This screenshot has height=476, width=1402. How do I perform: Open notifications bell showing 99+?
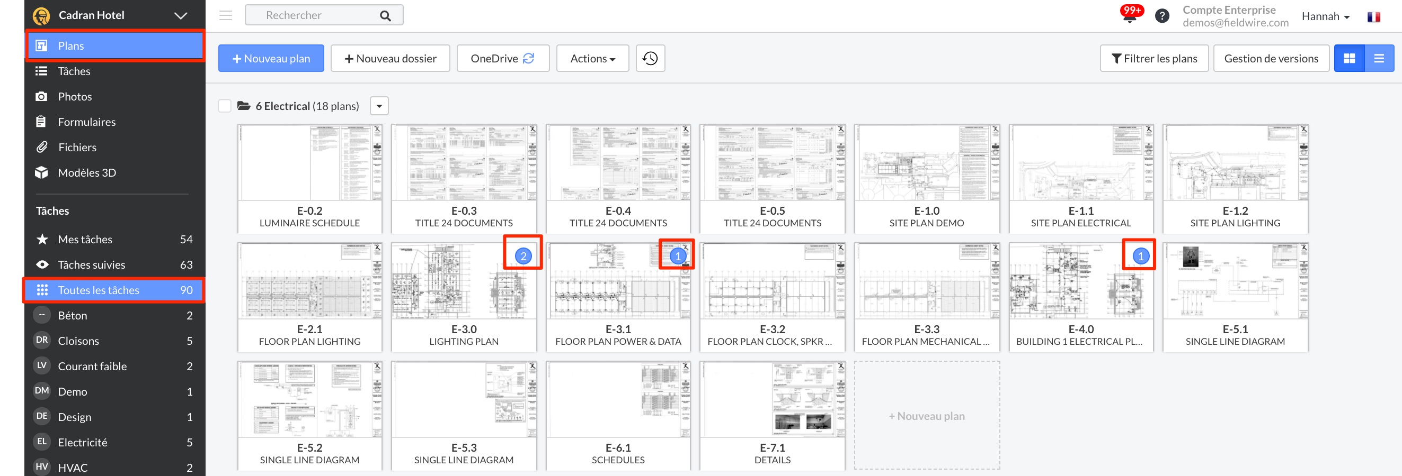pos(1130,15)
